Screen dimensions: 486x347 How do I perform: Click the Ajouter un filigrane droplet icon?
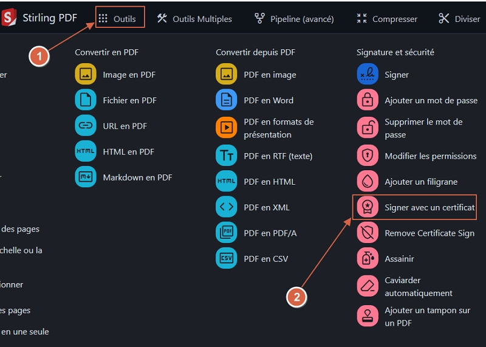pyautogui.click(x=368, y=182)
